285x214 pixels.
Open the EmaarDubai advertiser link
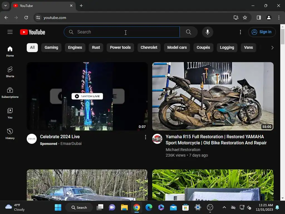(71, 144)
